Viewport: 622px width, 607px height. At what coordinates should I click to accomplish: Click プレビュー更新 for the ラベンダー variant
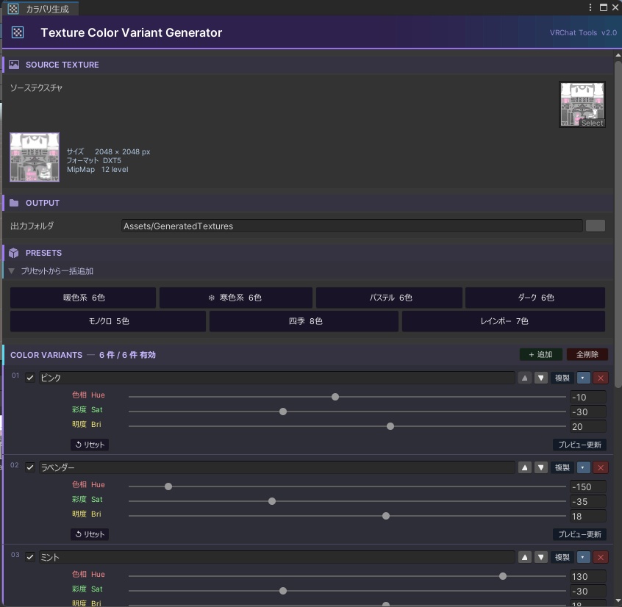(579, 534)
